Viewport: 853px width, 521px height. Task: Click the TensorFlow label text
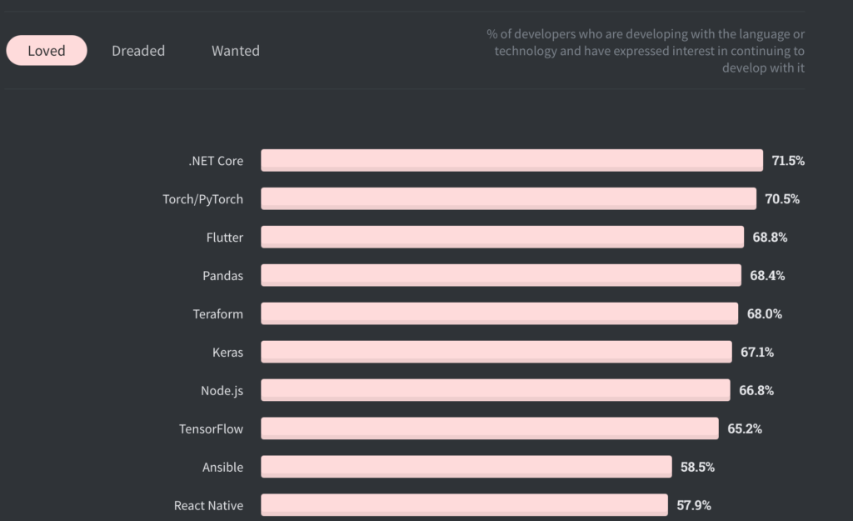point(211,429)
